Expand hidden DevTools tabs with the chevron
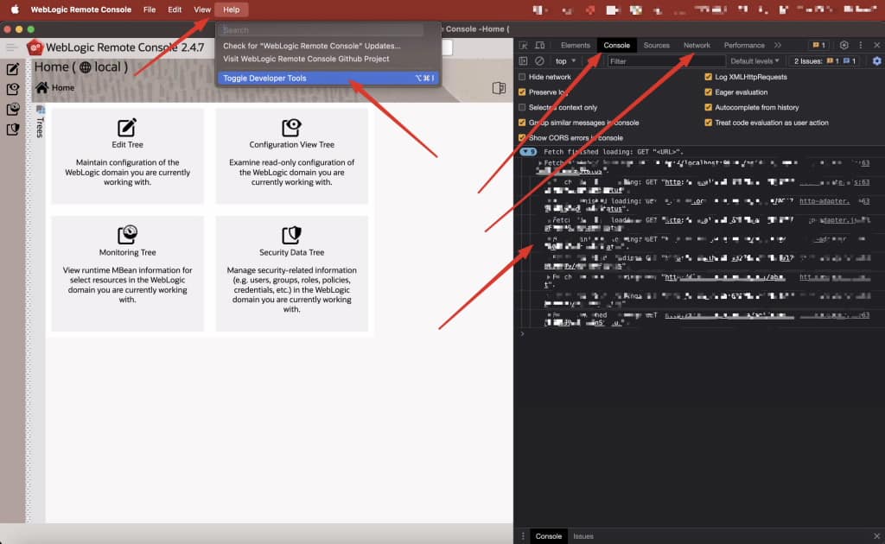 pos(777,45)
